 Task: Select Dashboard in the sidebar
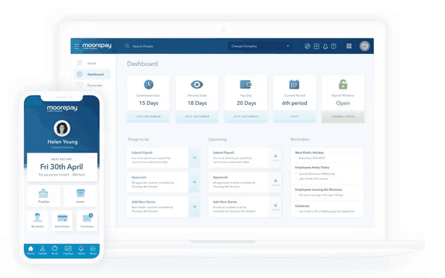click(x=92, y=74)
